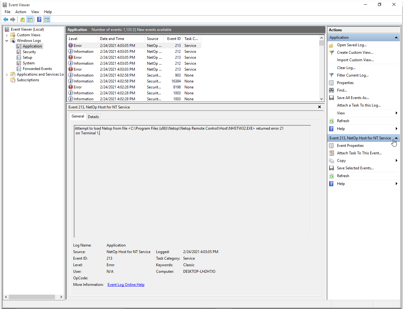403x309 pixels.
Task: Select the Error event with ID 8198
Action: click(134, 87)
